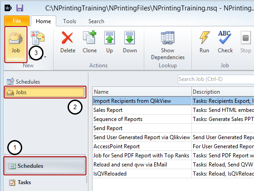The height and width of the screenshot is (191, 254).
Task: Click the Tasks: Send HTML embedded description cell
Action: click(x=223, y=110)
